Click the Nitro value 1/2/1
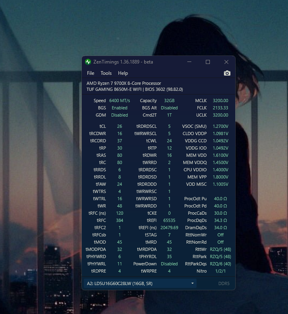The image size is (288, 314). 220,271
